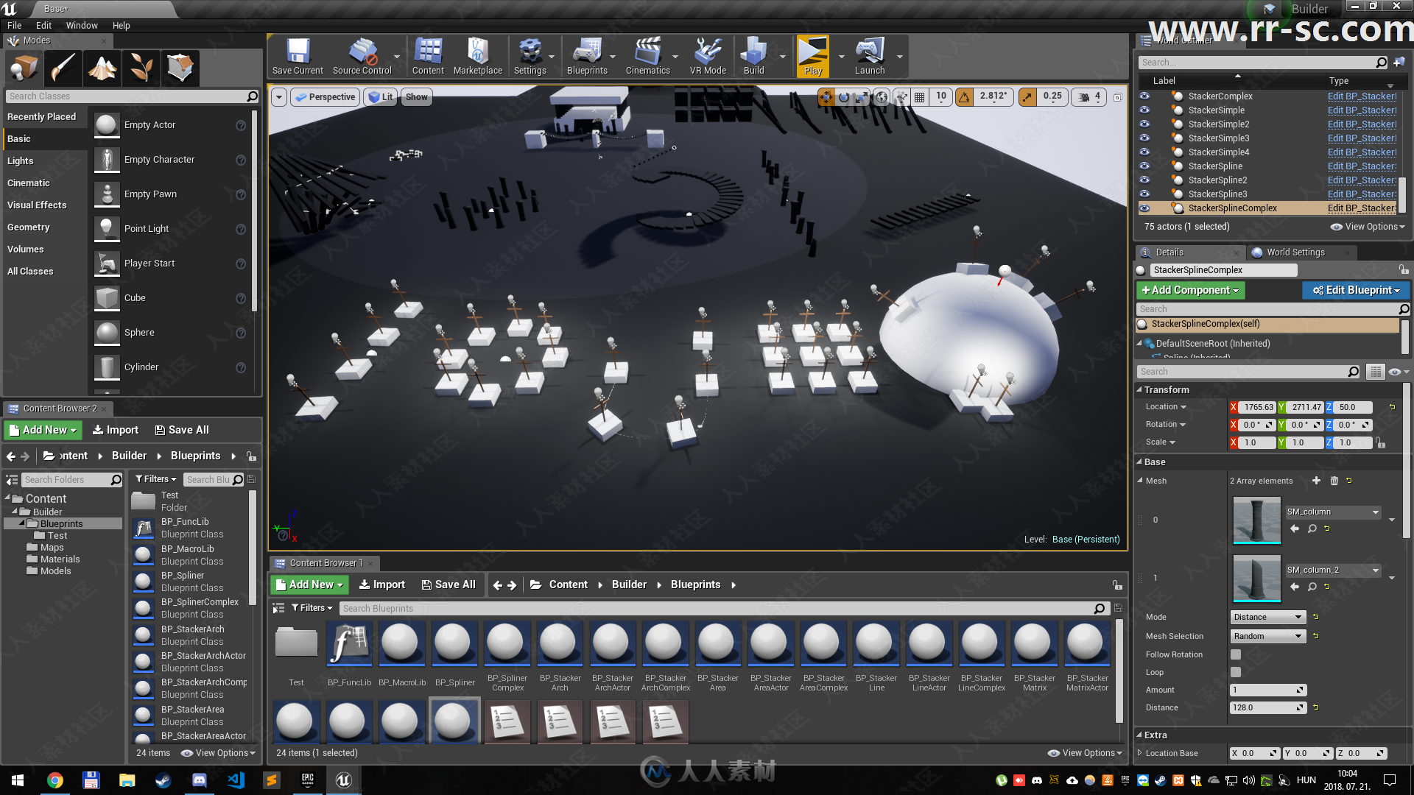Screen dimensions: 1414x795
Task: Click Edit Blueprint button
Action: 1356,291
